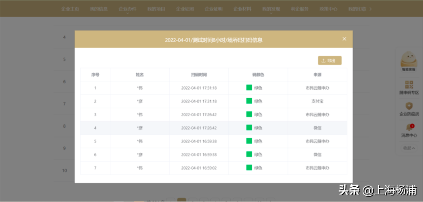Select 市民云随申办 cell in row 3
This screenshot has width=423, height=202.
(318, 115)
